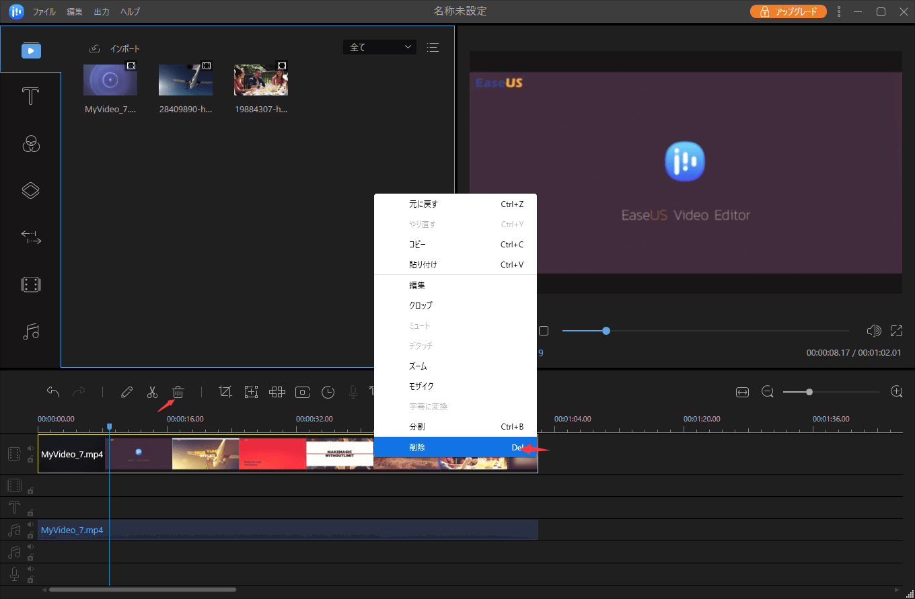
Task: Choose 元に戻す in the context menu
Action: 455,204
